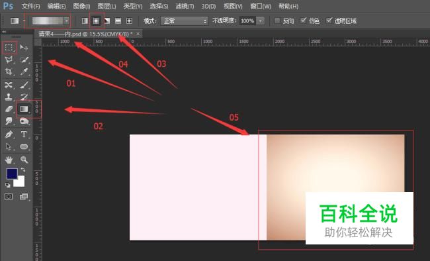Select the Horizontal Type tool
The image size is (430, 261).
click(24, 134)
